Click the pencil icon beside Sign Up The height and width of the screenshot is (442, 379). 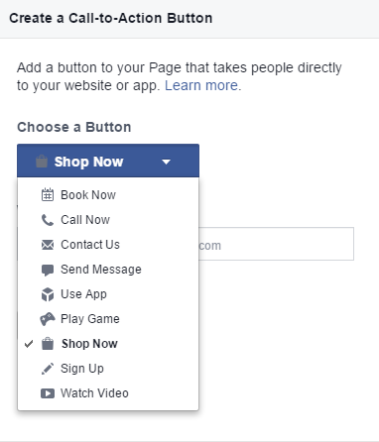click(48, 369)
